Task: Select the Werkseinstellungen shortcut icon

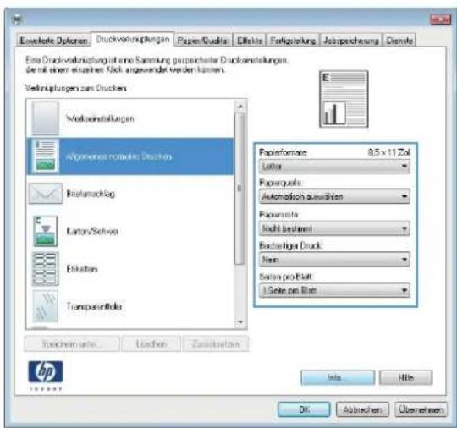Action: pyautogui.click(x=45, y=118)
